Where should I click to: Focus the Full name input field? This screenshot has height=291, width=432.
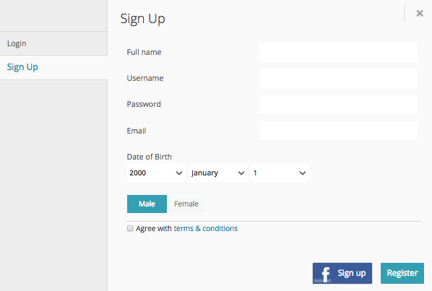[338, 52]
